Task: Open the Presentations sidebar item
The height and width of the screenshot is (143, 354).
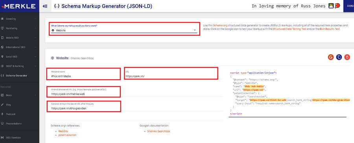Action: [19, 124]
